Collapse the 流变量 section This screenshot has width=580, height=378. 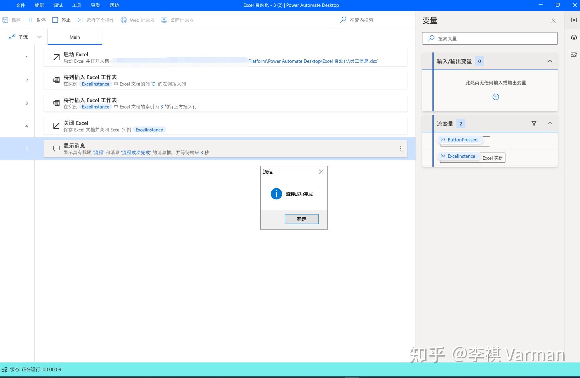[550, 123]
